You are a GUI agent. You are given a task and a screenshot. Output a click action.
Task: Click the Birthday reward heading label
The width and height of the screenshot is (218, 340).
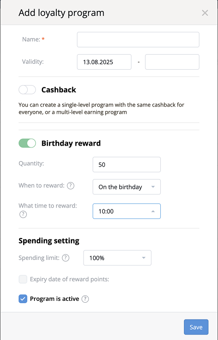pos(71,143)
